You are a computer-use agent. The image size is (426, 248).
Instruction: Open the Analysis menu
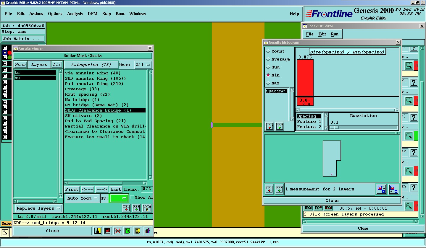(x=75, y=14)
